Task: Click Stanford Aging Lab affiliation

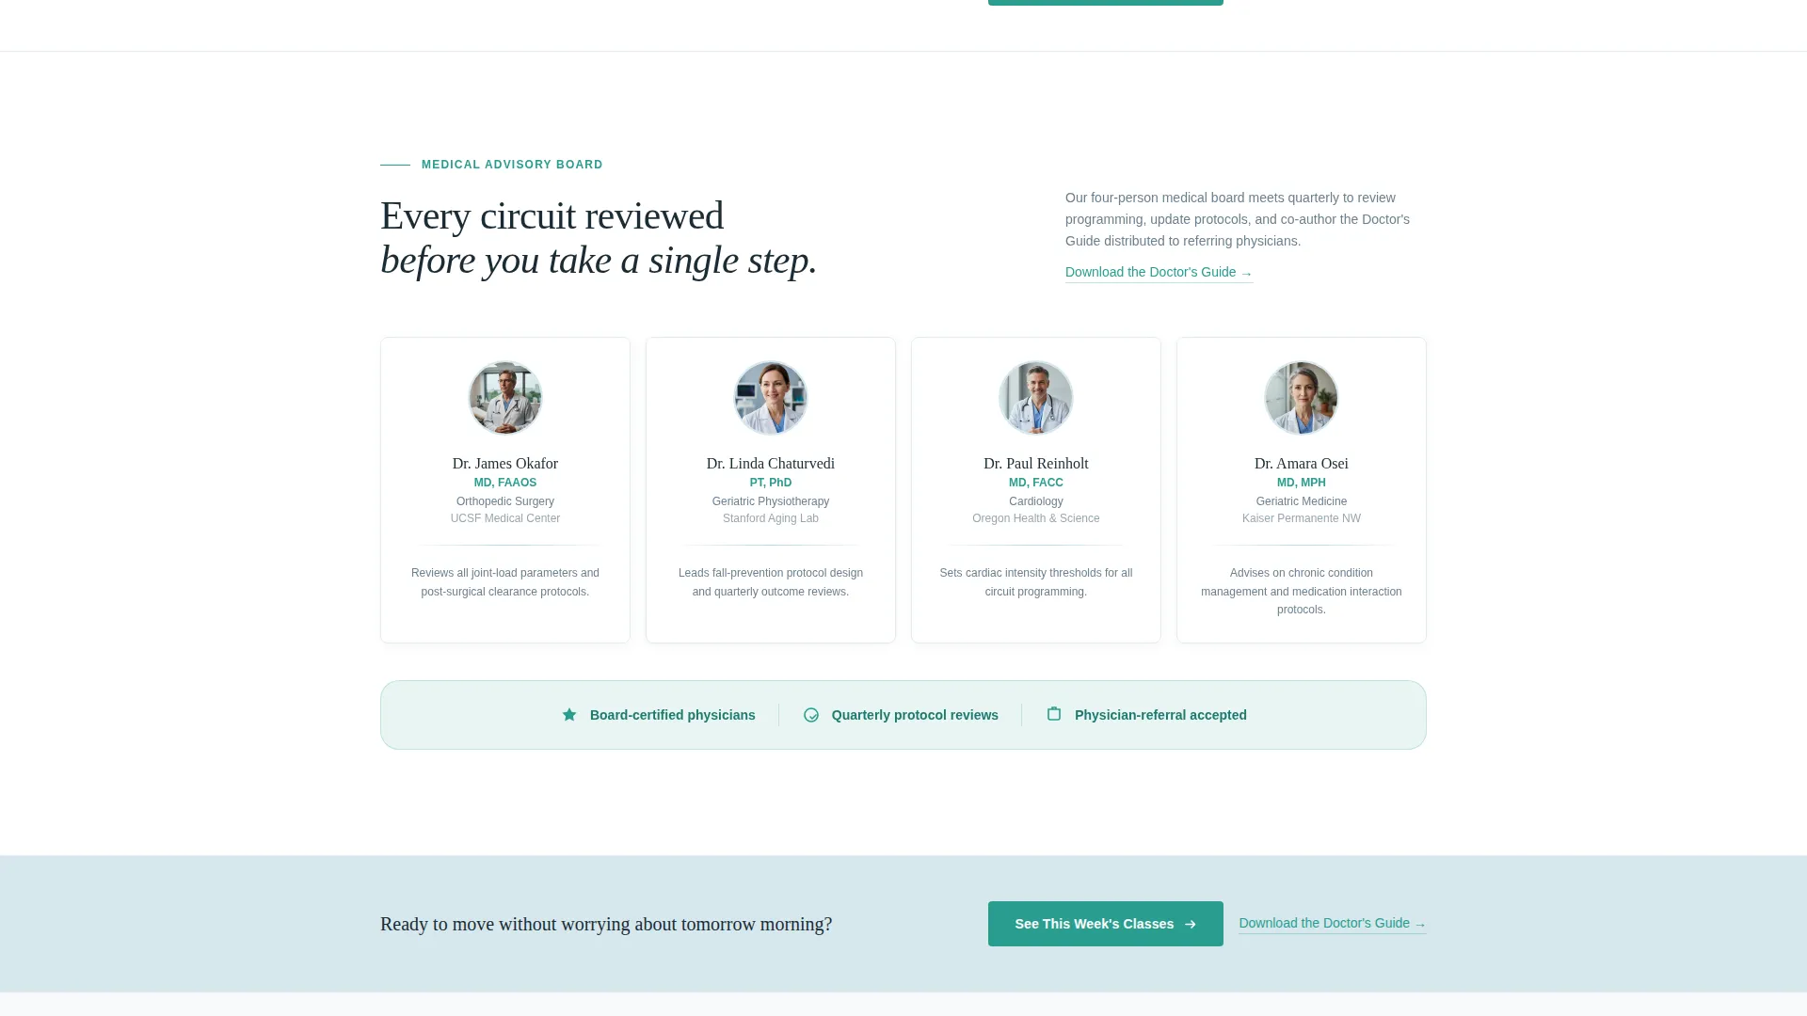Action: coord(771,518)
